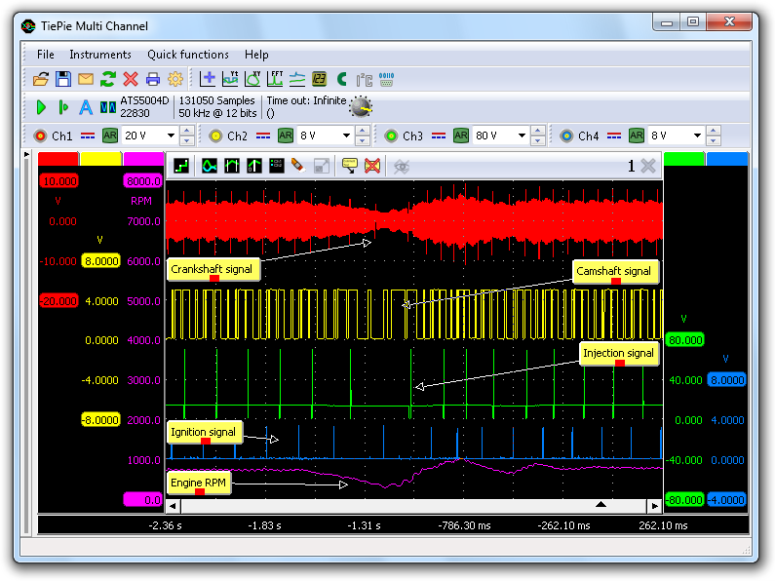This screenshot has height=581, width=775.
Task: Open the FFT spectrum graph tool
Action: point(275,79)
